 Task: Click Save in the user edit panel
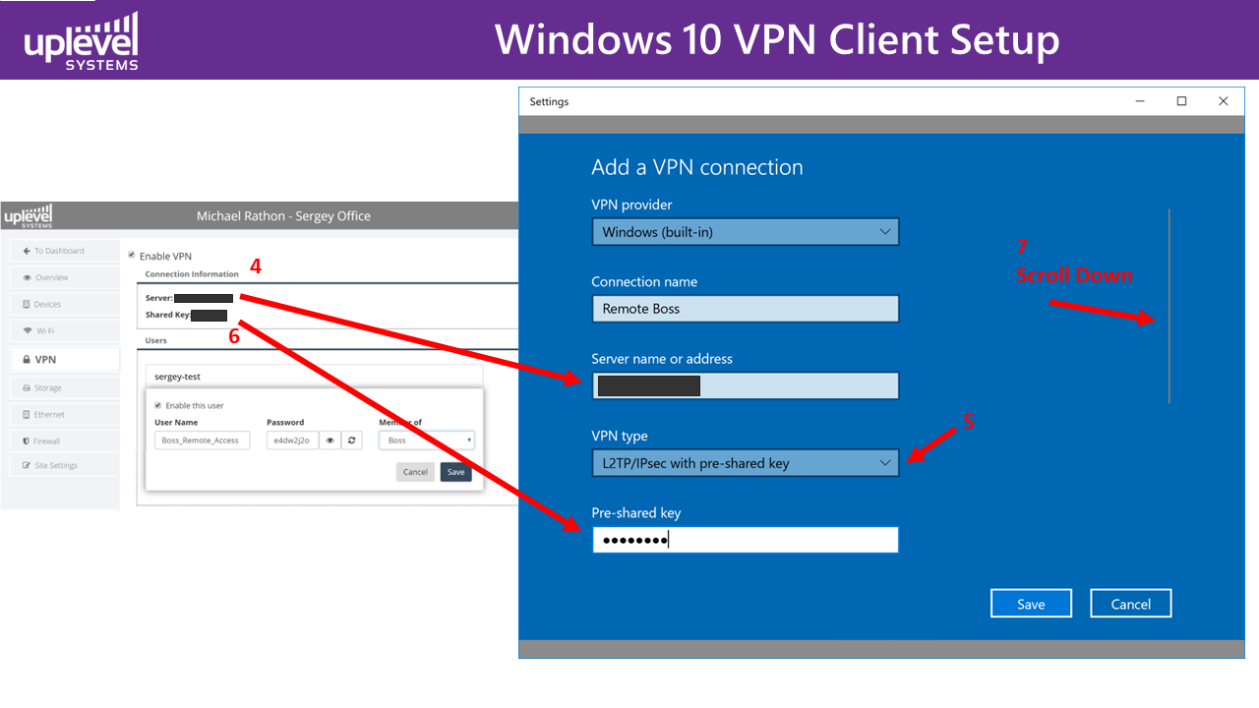455,472
